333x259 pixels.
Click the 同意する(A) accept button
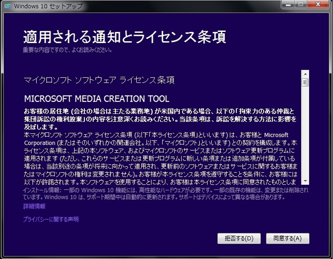pos(287,238)
